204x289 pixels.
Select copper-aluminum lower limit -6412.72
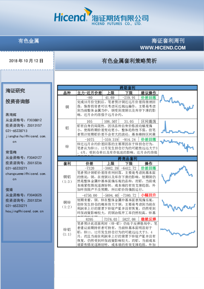(x=129, y=168)
